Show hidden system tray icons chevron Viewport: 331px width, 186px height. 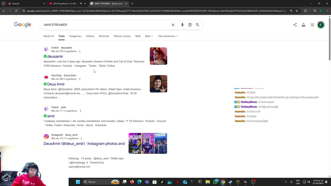pyautogui.click(x=286, y=182)
